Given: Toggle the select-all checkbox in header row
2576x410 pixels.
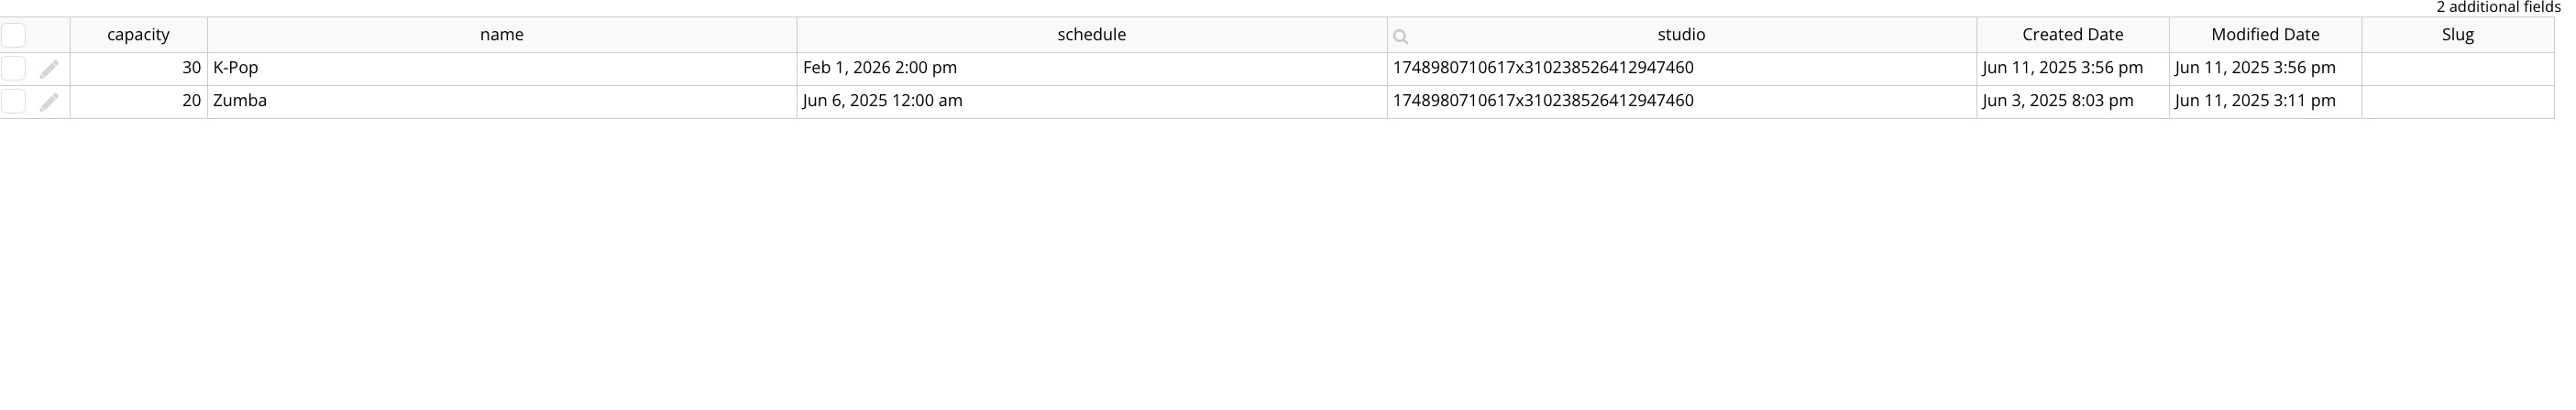Looking at the screenshot, I should click(13, 35).
